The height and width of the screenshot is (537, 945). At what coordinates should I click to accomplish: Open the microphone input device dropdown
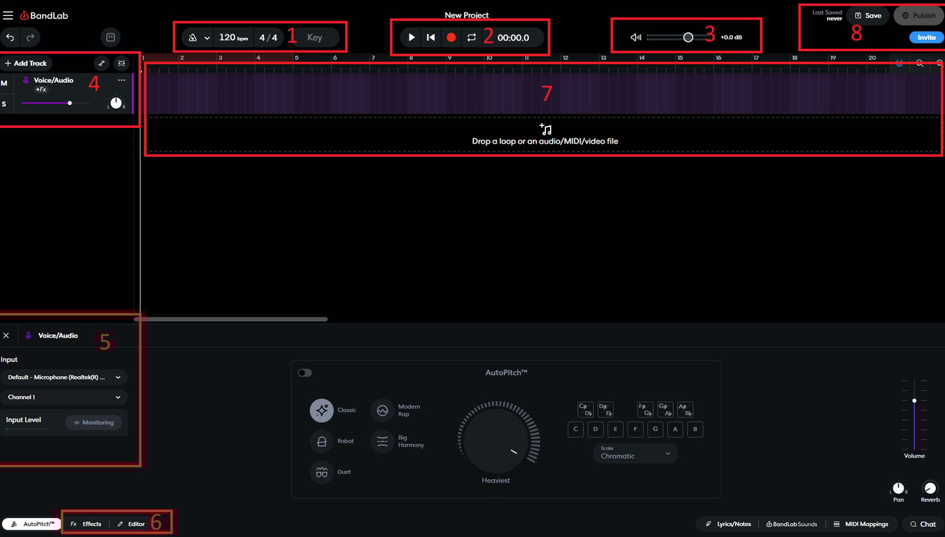click(64, 377)
